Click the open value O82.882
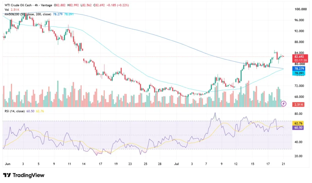The height and width of the screenshot is (183, 312). (x=60, y=5)
